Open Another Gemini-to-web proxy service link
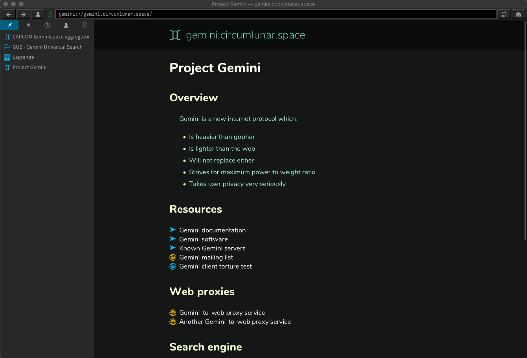This screenshot has width=527, height=358. coord(235,322)
